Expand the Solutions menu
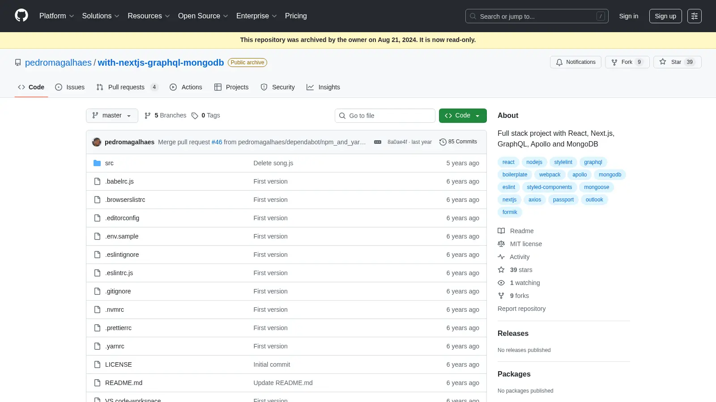716x402 pixels. pyautogui.click(x=101, y=16)
